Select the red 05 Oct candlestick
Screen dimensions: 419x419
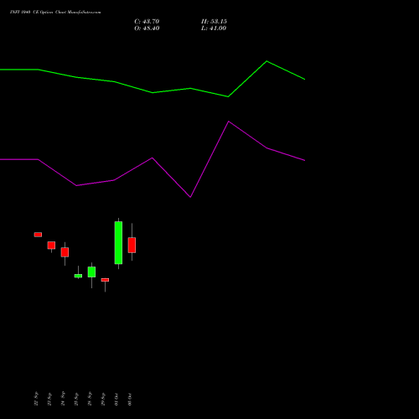tap(132, 245)
